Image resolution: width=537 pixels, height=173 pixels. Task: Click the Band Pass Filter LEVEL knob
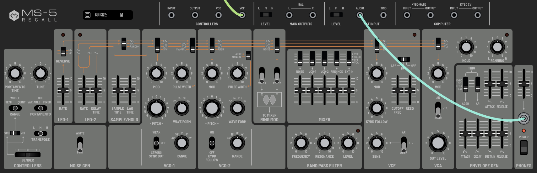pos(348,143)
